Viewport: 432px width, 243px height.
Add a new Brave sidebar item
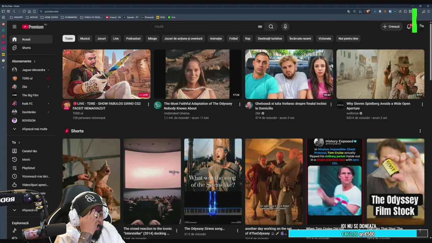click(3, 67)
